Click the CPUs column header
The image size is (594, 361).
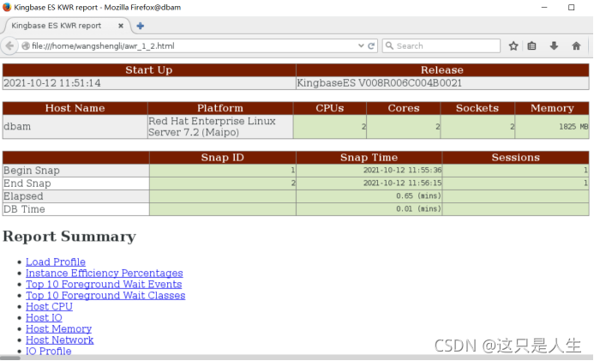point(330,108)
